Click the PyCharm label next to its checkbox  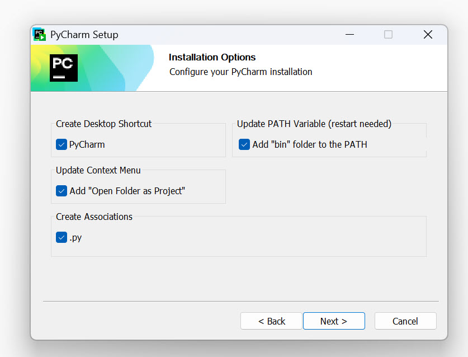[x=86, y=144]
